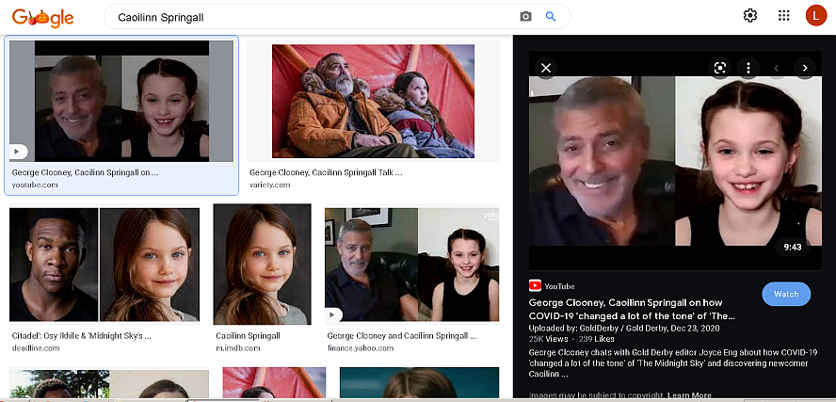This screenshot has width=836, height=402.
Task: Click the 'variety.com' source text
Action: [270, 185]
